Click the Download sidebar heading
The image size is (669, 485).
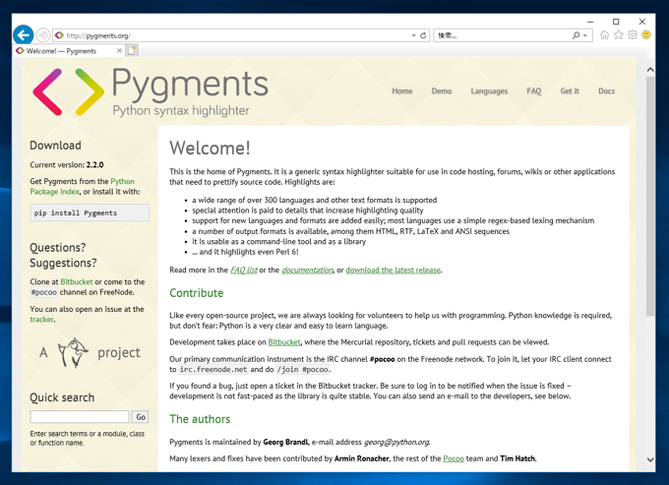(x=55, y=146)
